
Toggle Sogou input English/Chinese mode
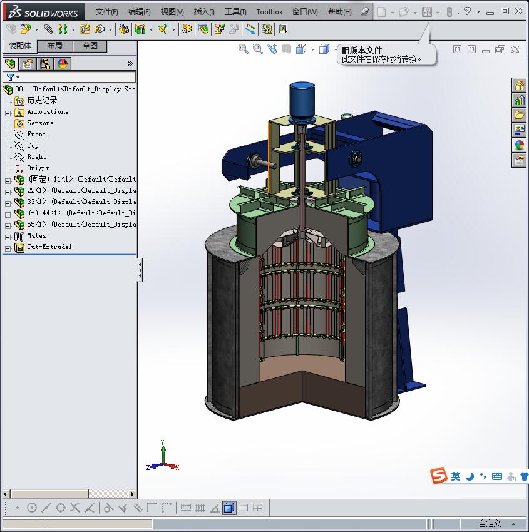pyautogui.click(x=456, y=476)
